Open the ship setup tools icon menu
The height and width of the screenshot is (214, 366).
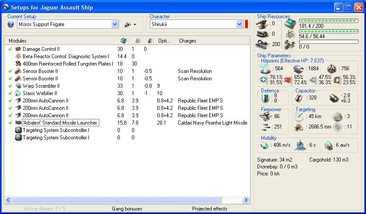click(130, 24)
